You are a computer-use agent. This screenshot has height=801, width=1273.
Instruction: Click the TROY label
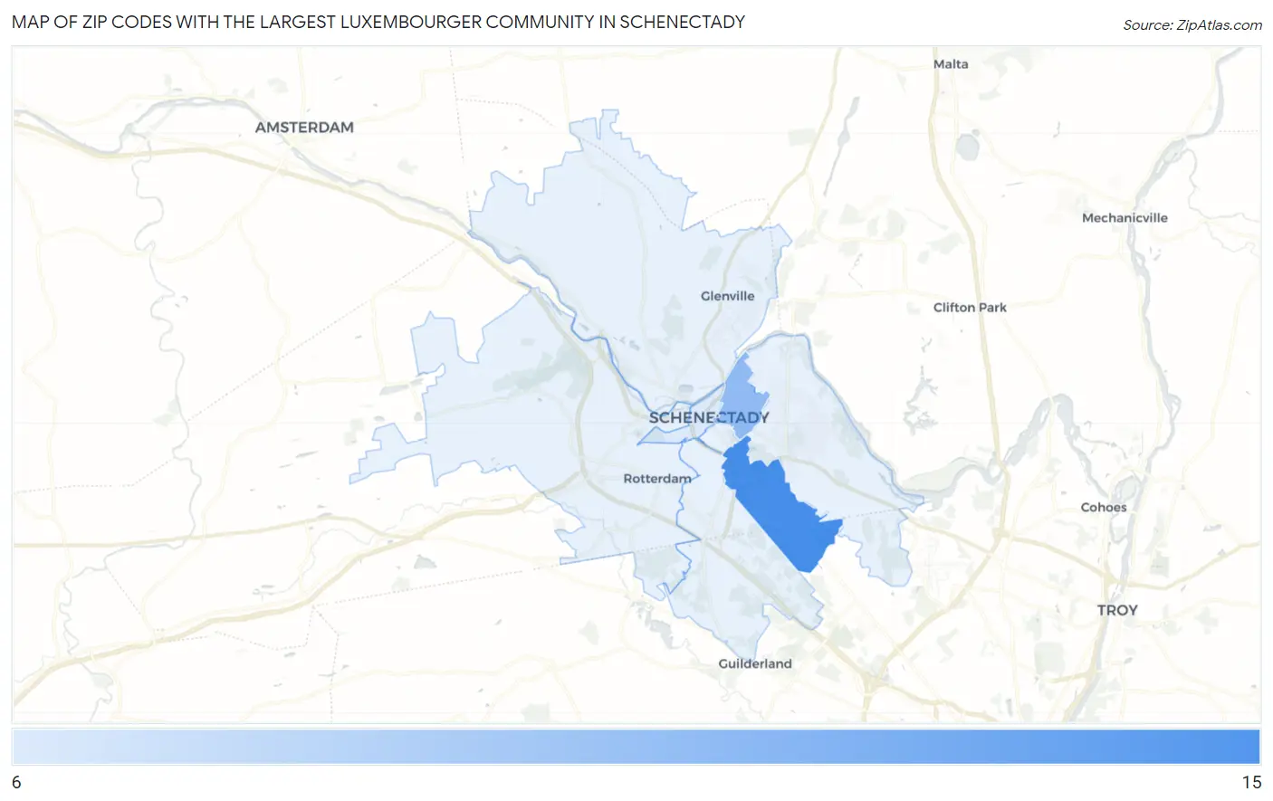coord(1117,610)
